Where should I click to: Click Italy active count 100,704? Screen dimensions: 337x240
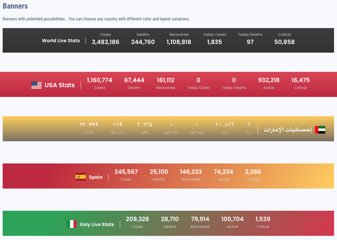(232, 219)
